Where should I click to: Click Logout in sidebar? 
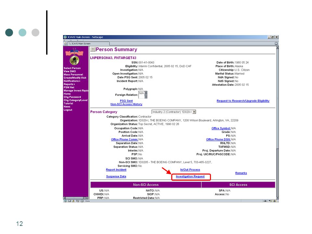coord(68,110)
